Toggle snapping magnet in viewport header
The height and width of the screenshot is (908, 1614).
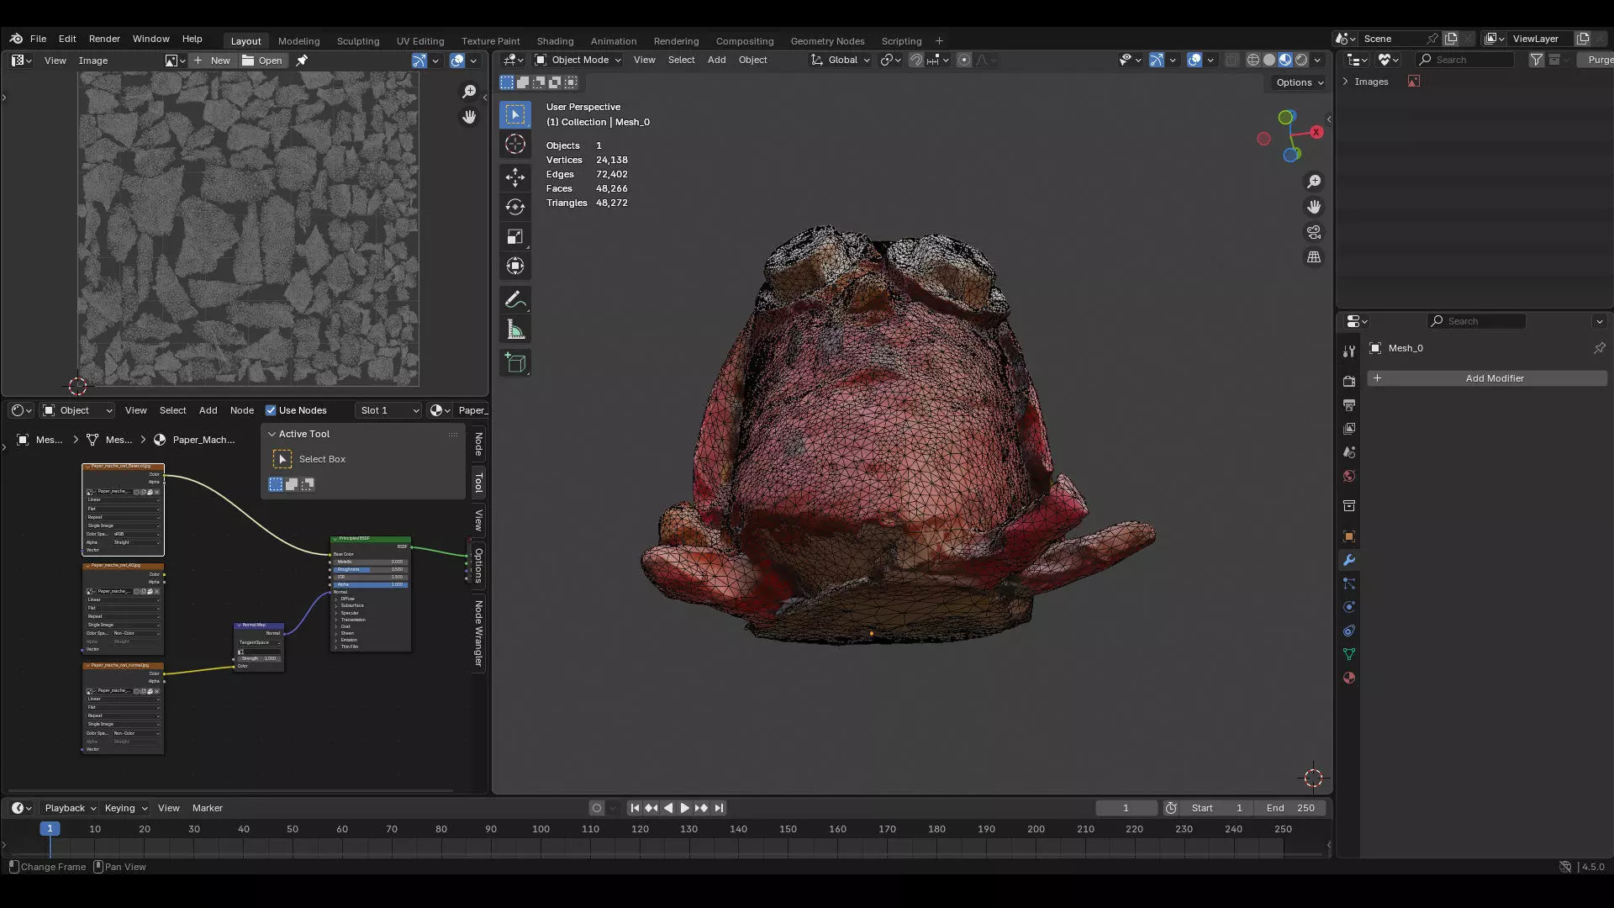click(916, 60)
